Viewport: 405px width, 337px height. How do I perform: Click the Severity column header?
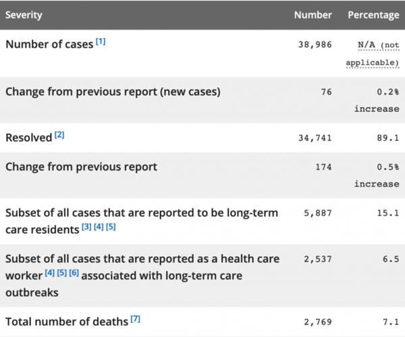click(24, 14)
